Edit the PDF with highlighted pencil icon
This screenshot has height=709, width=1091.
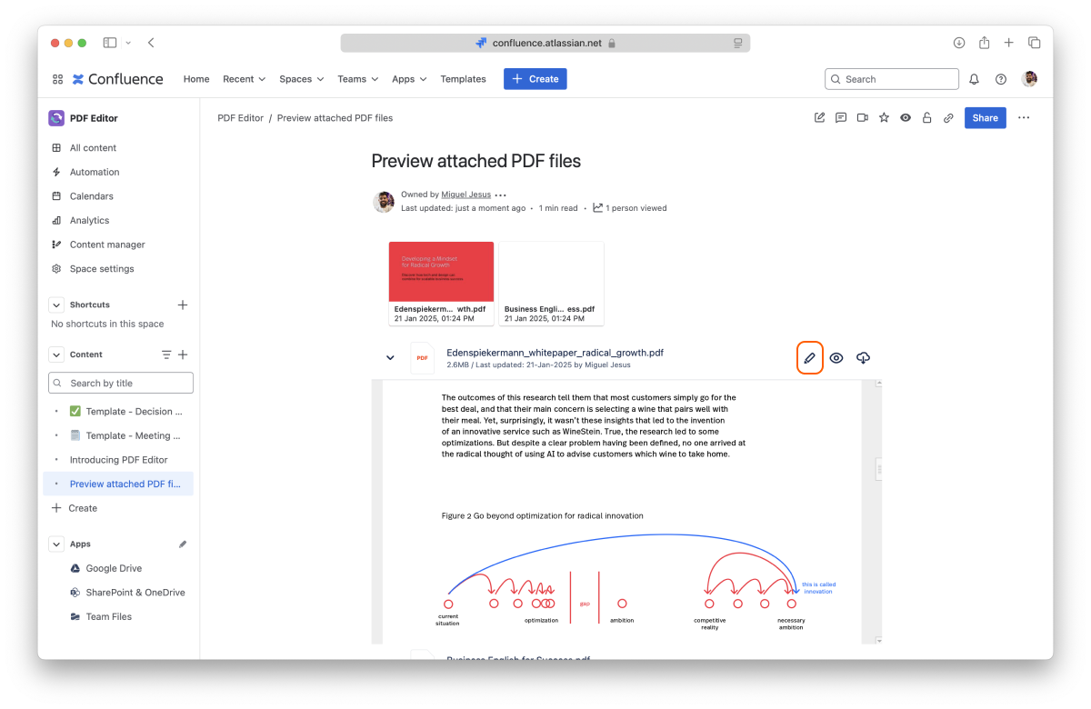click(809, 358)
